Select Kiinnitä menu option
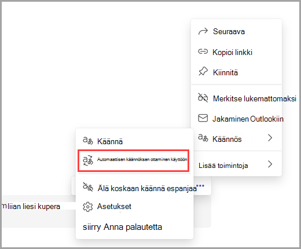The image size is (301, 249). coord(236,72)
